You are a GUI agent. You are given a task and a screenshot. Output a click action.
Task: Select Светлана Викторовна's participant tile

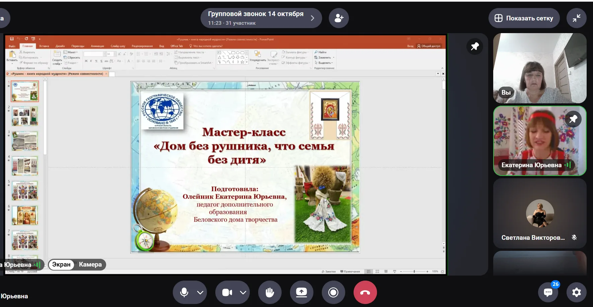(540, 213)
